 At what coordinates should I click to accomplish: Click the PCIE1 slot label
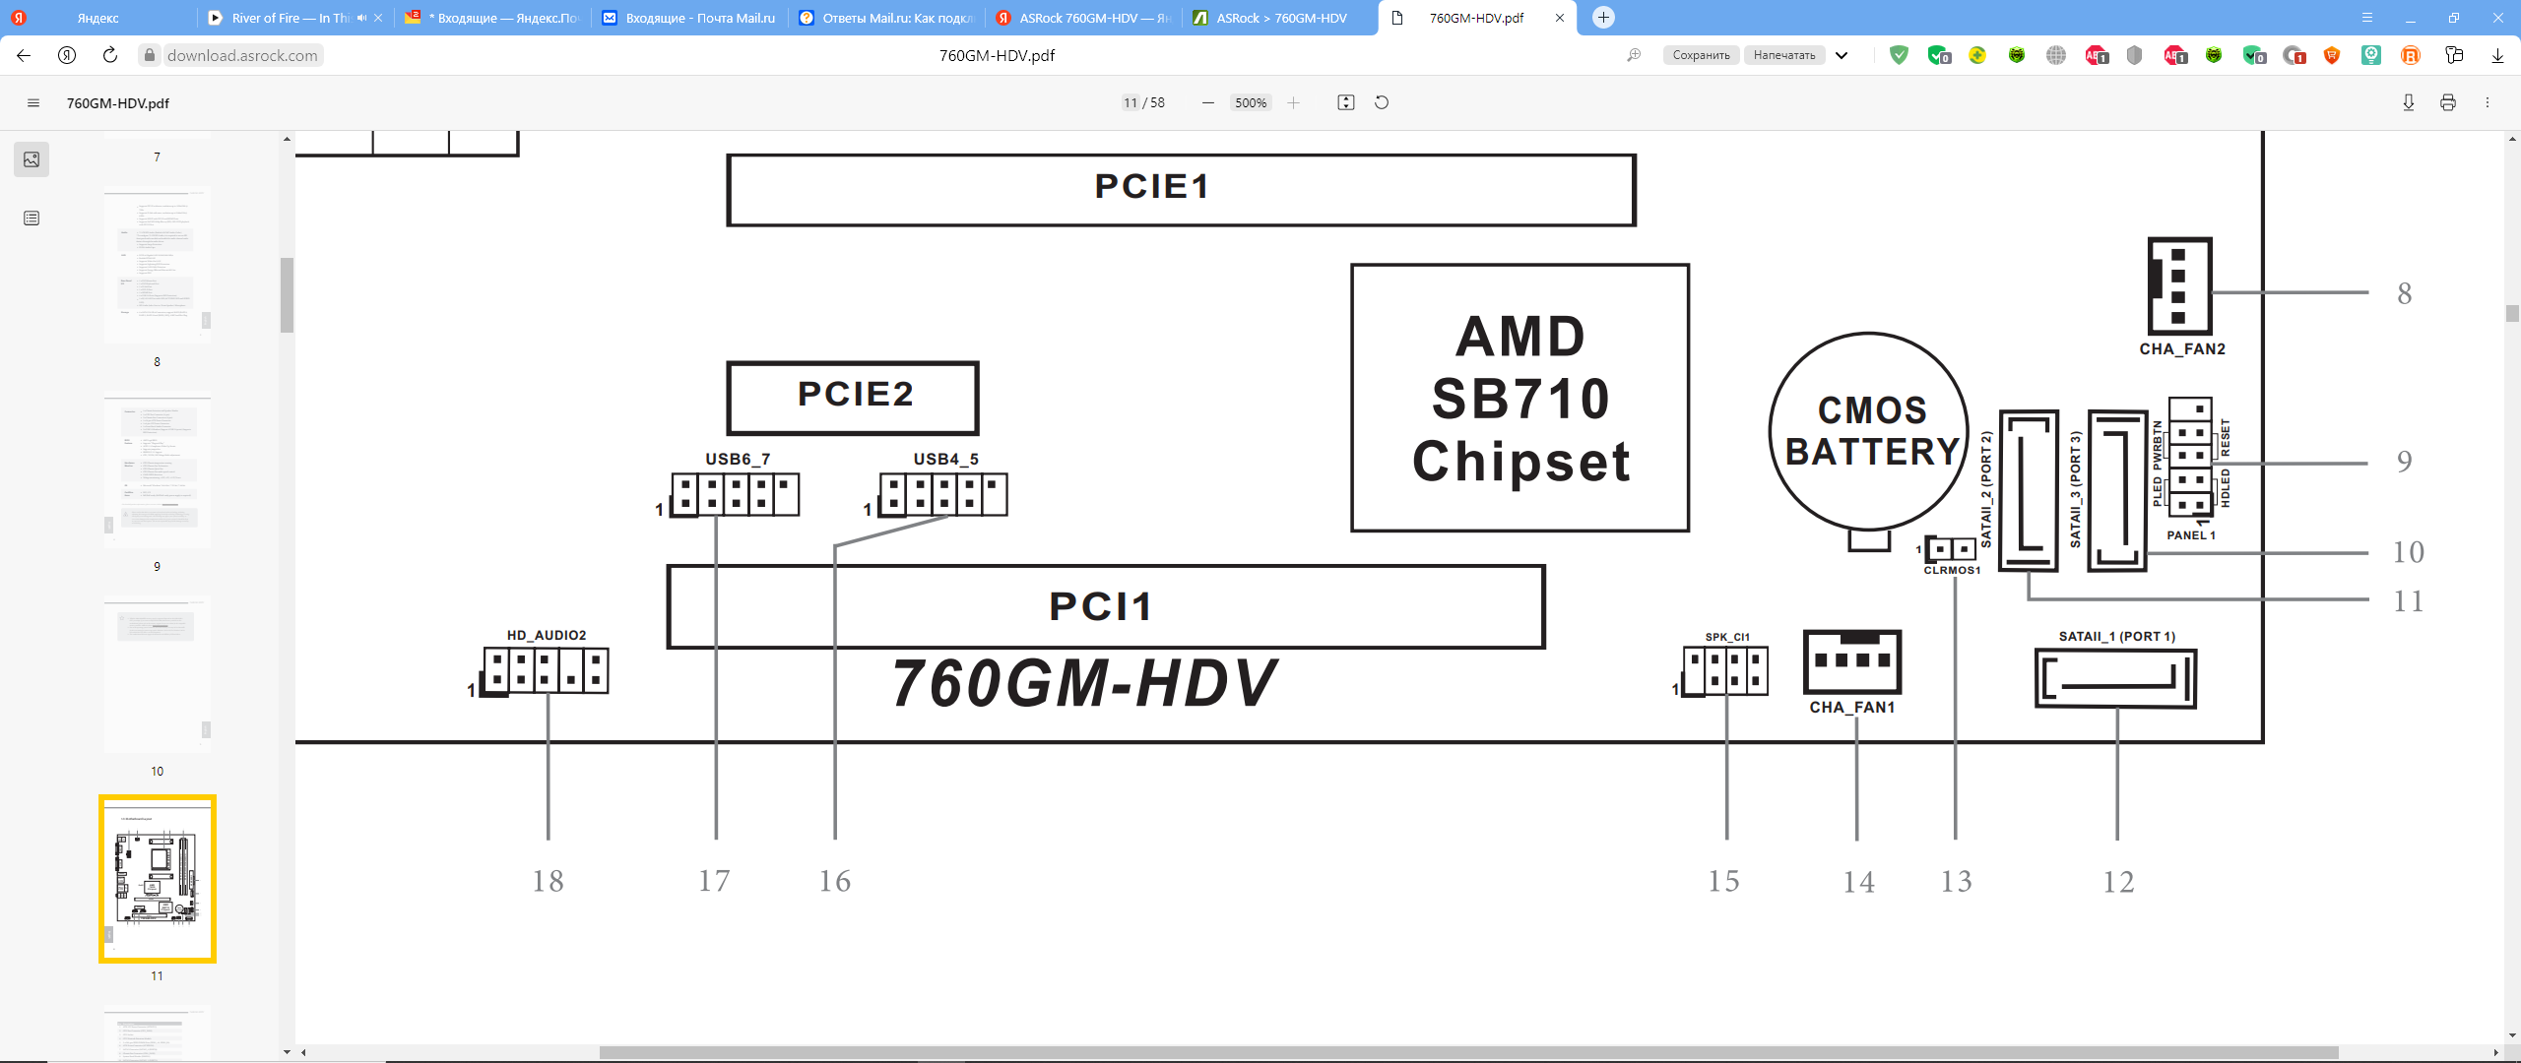pos(1152,186)
